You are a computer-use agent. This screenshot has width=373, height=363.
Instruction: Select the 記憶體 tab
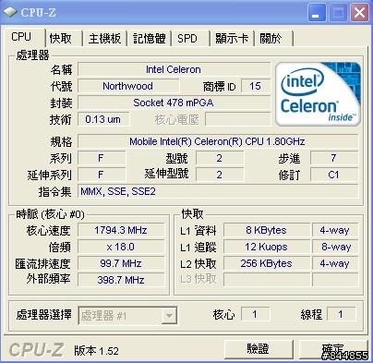(x=149, y=39)
